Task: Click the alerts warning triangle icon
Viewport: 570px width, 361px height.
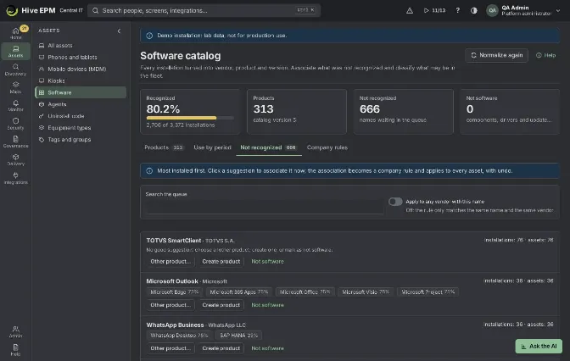Action: coord(410,10)
